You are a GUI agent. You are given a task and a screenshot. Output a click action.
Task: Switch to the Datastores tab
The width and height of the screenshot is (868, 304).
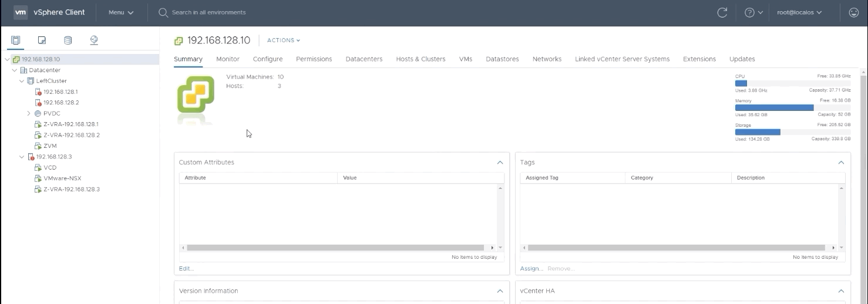[x=502, y=59]
